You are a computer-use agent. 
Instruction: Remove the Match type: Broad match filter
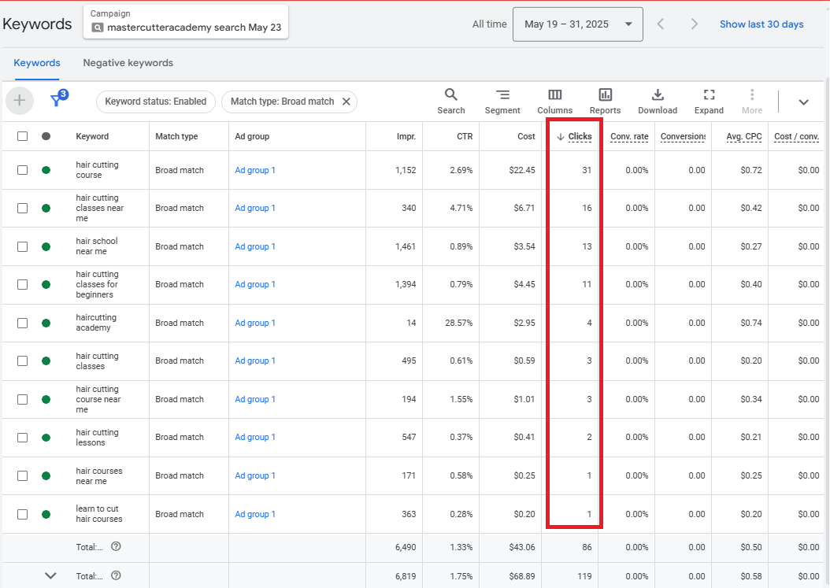(x=346, y=101)
